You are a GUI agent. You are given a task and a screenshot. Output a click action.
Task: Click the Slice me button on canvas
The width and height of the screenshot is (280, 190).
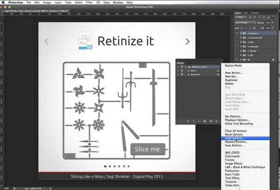147,149
